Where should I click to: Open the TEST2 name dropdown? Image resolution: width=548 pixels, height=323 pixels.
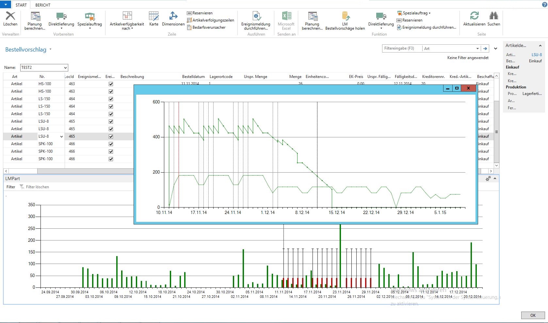(x=65, y=68)
